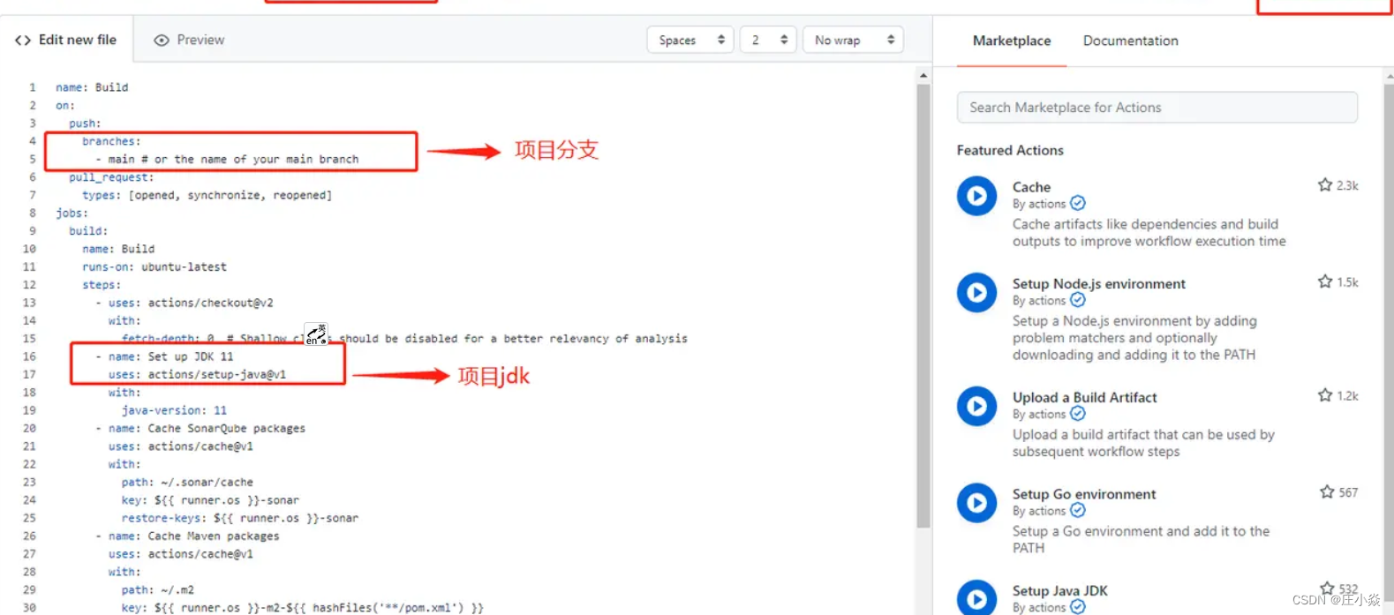The image size is (1394, 615).
Task: Click the editor vertical scrollbar thumb
Action: 923,306
